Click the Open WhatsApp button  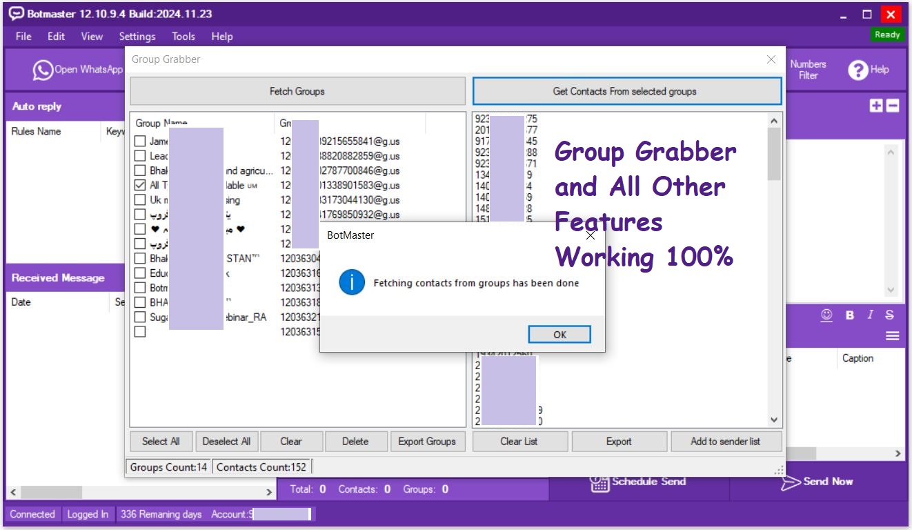coord(78,69)
